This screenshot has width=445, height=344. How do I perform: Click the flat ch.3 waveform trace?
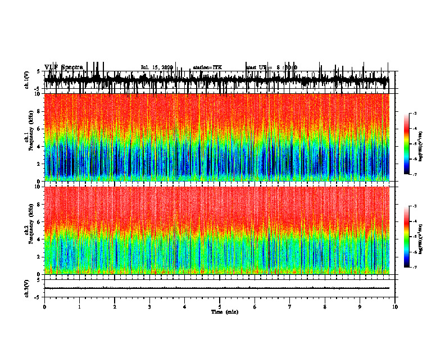[x=217, y=288]
